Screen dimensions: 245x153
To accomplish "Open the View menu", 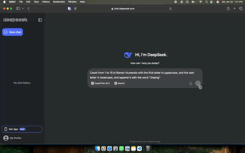I will click(36, 2).
